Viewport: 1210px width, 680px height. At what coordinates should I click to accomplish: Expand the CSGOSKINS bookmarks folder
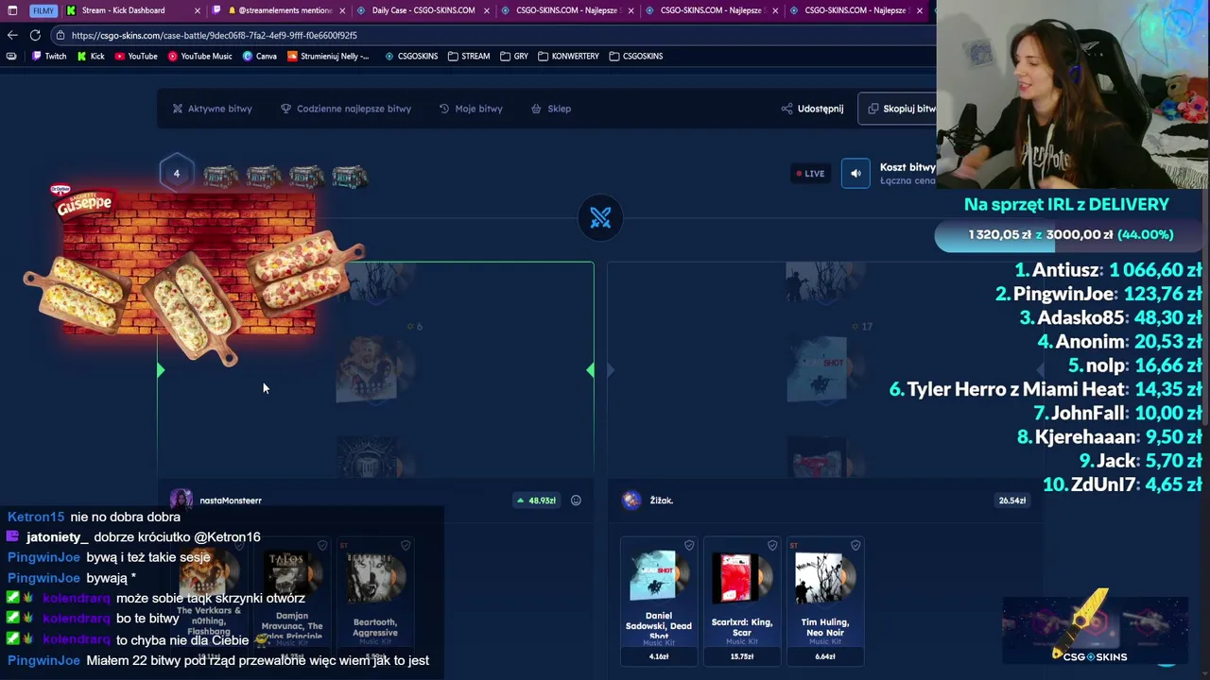[x=636, y=56]
